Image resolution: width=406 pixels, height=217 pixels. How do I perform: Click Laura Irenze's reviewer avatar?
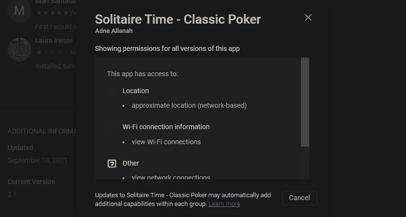click(19, 49)
